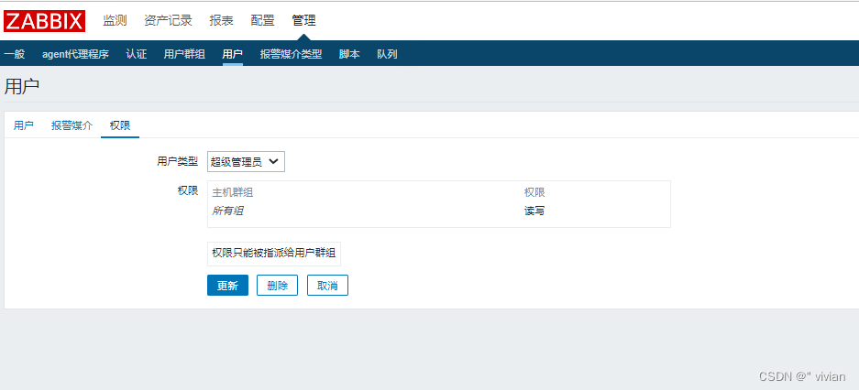Viewport: 859px width, 390px height.
Task: Open the 队列 submenu
Action: coord(387,54)
